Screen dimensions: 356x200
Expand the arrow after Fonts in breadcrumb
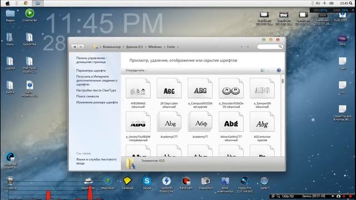(x=178, y=47)
